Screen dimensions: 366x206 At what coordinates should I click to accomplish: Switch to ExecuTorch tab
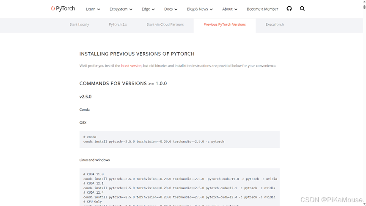coord(275,24)
